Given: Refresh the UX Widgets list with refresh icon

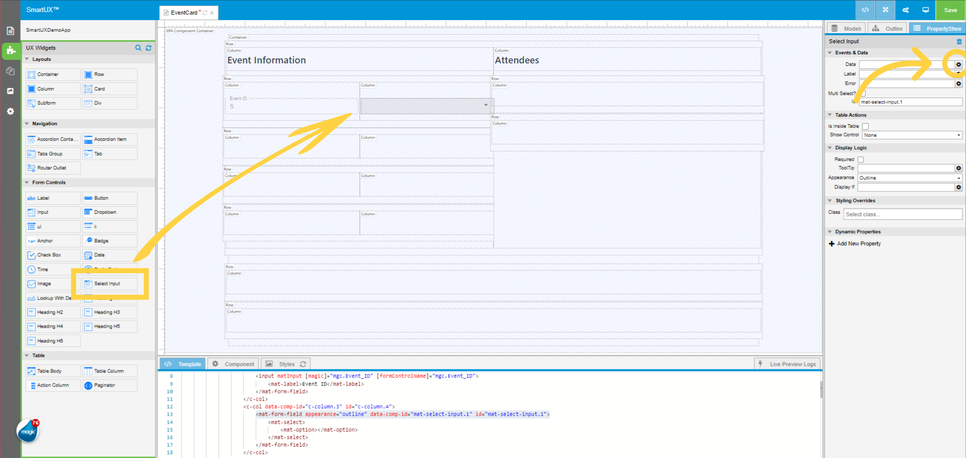Looking at the screenshot, I should pos(148,48).
